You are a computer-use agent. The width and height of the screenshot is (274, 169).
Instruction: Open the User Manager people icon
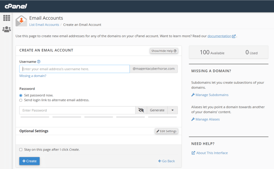point(7,30)
